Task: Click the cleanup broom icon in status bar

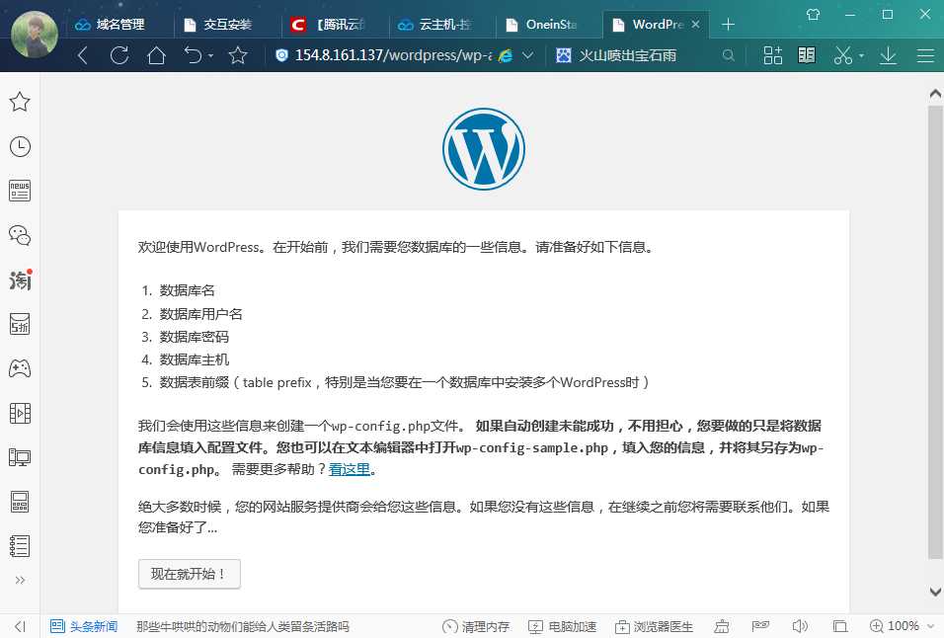Action: (x=721, y=626)
